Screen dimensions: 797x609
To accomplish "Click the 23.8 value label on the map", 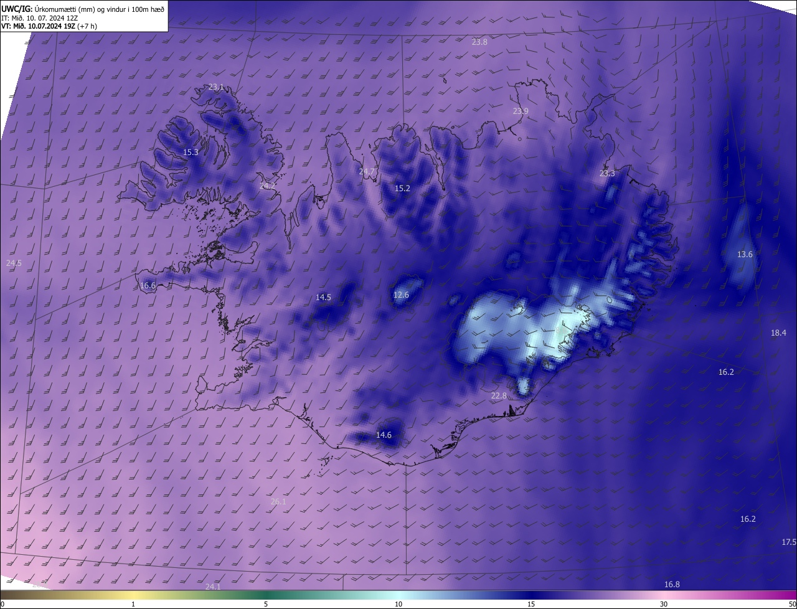I will point(479,42).
